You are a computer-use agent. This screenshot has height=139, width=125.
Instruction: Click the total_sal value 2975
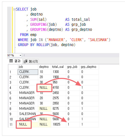point(58,98)
